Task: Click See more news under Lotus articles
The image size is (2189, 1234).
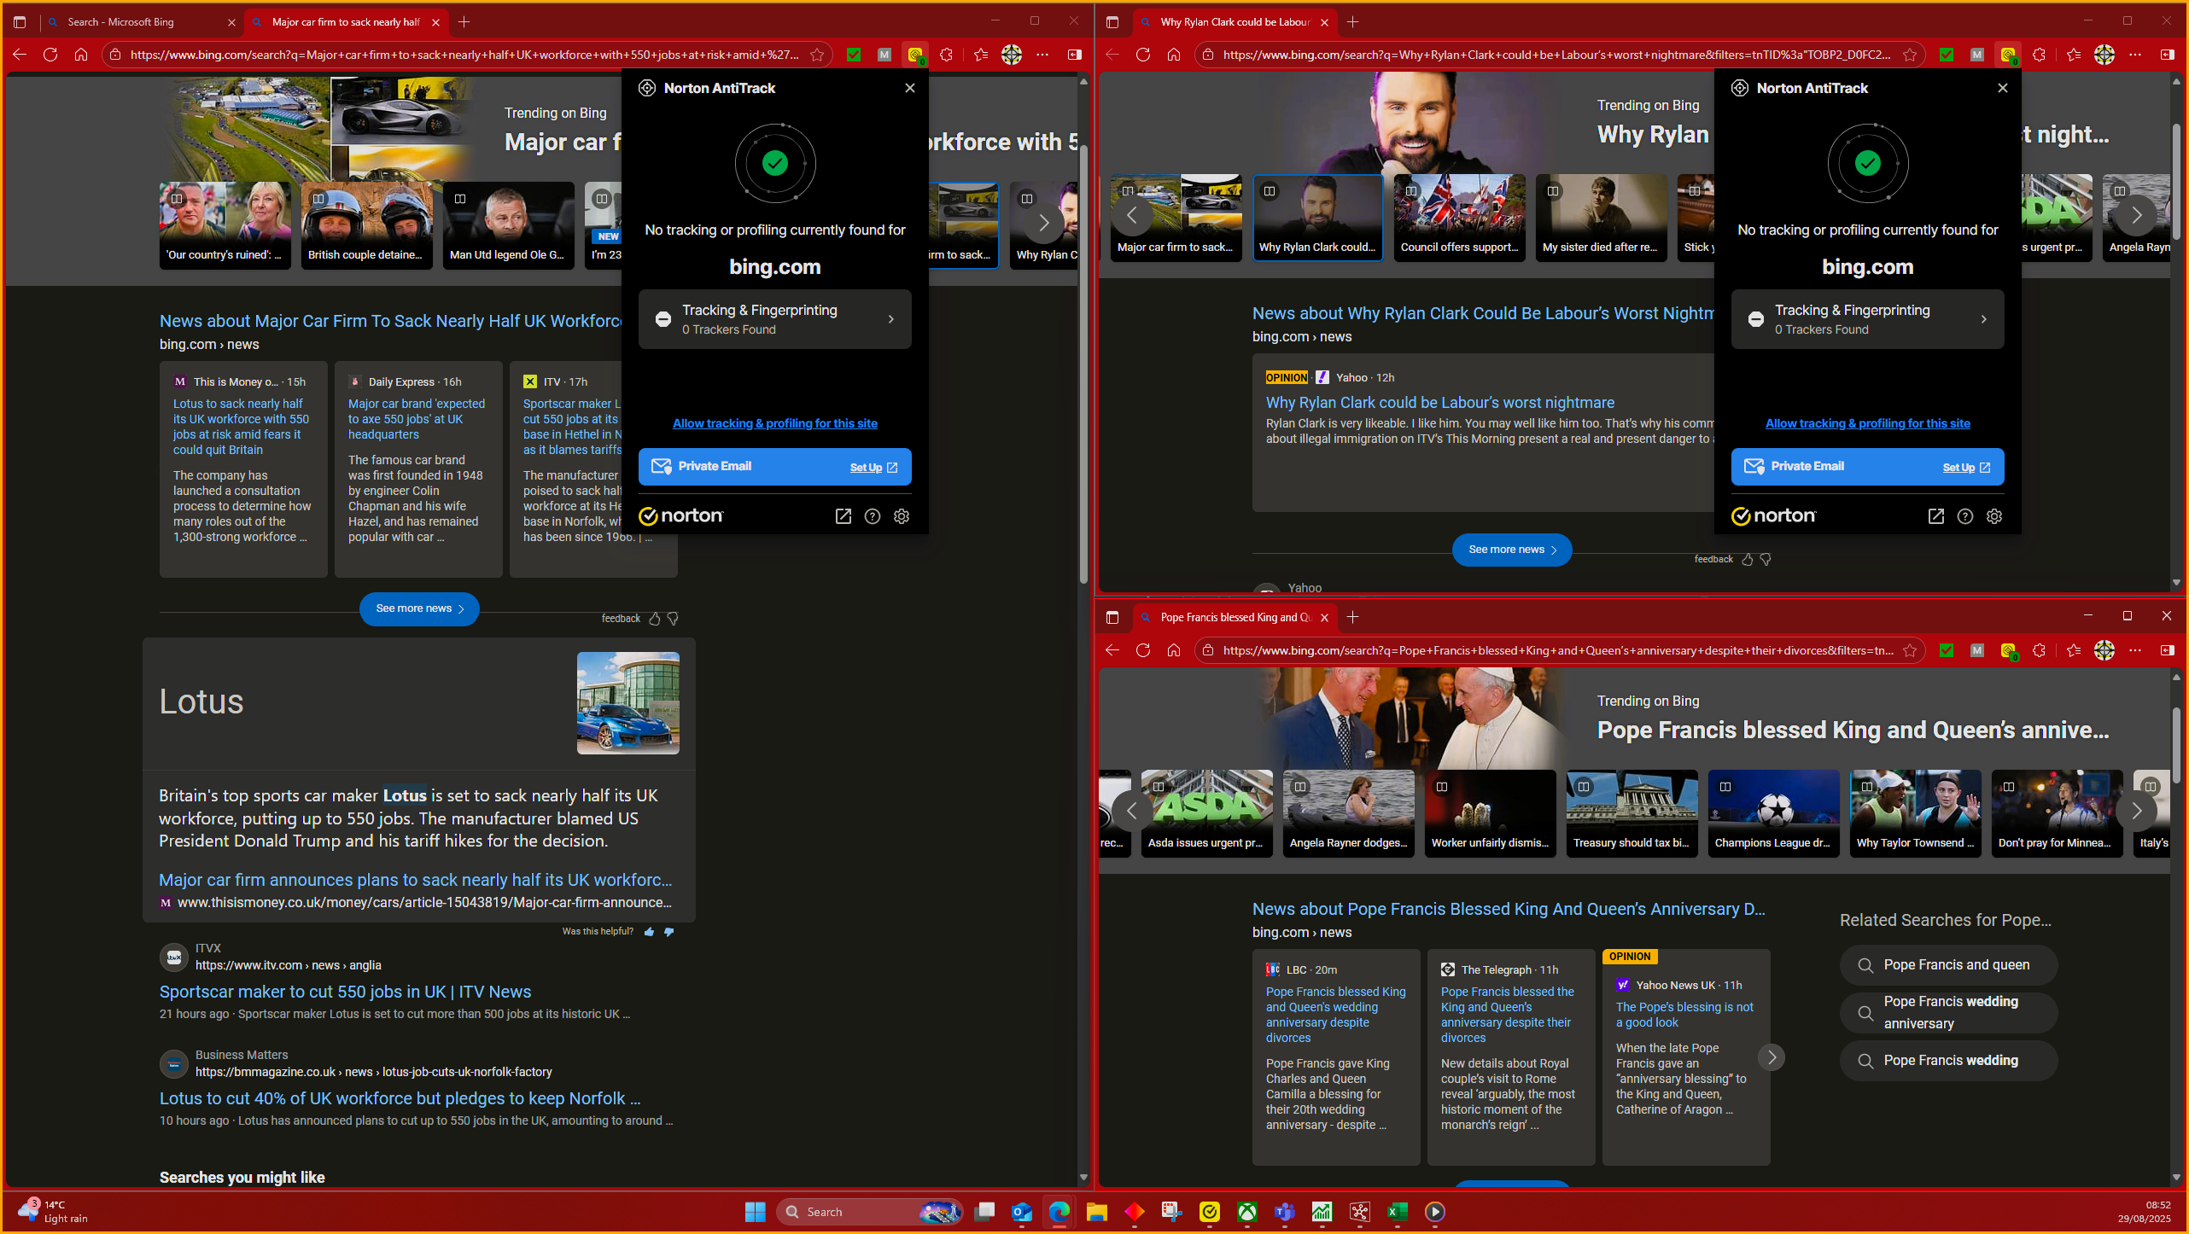Action: (418, 608)
